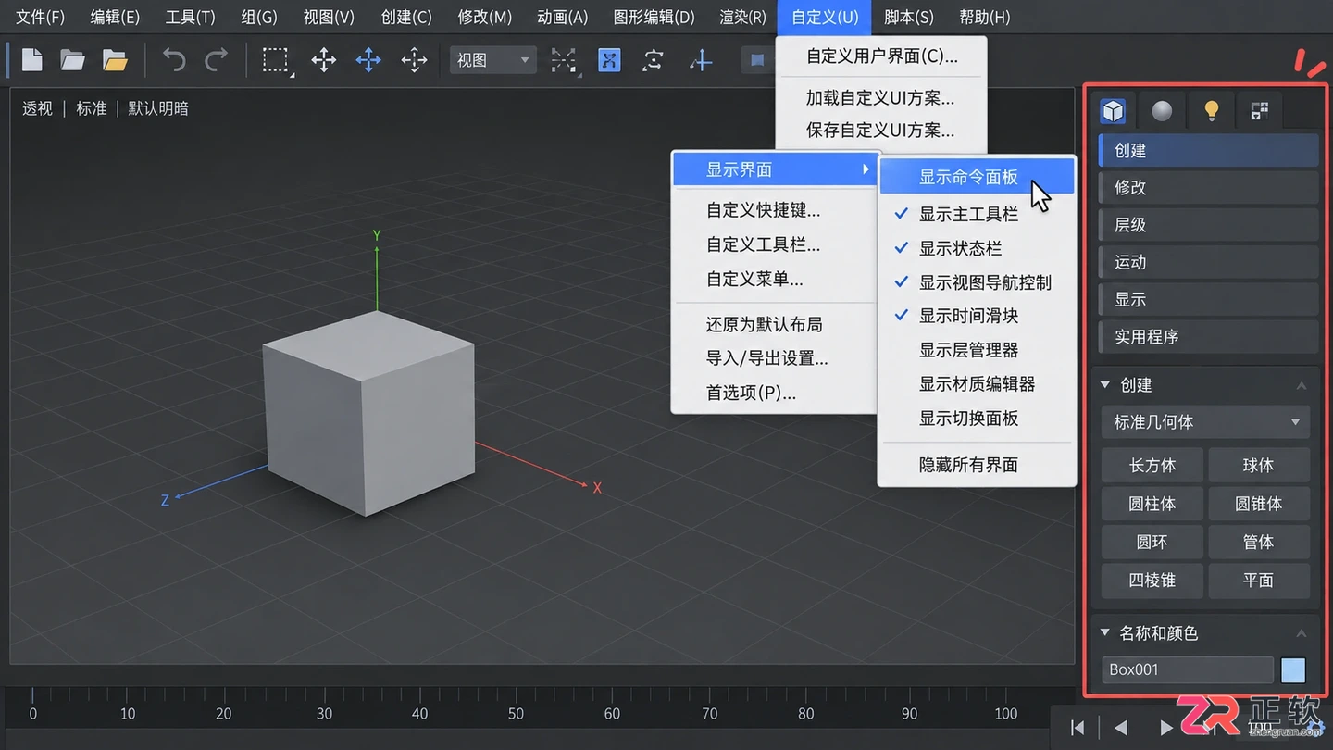
Task: Expand the 显示界面 submenu entry
Action: [x=774, y=169]
